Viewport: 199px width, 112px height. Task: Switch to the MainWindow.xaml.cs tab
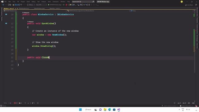[x=55, y=8]
